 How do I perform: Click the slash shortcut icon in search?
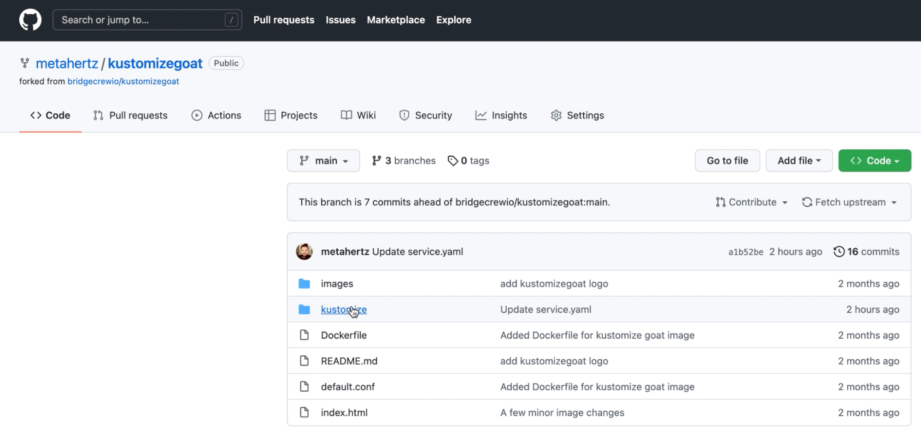pyautogui.click(x=231, y=20)
